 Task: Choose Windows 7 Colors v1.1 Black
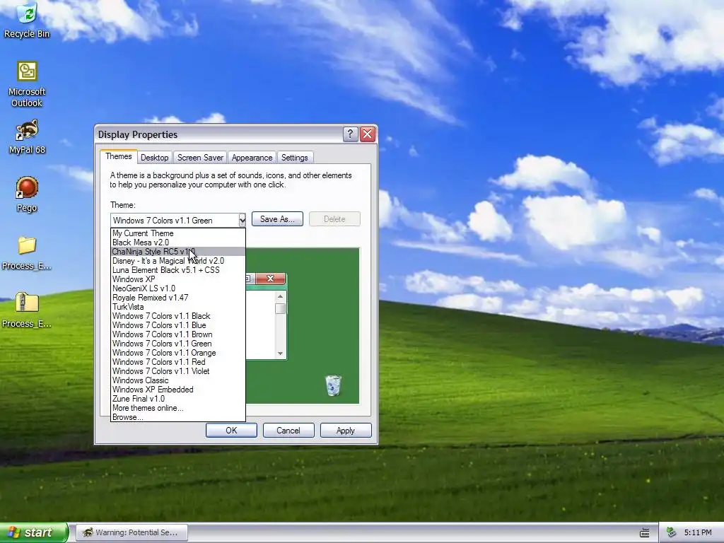tap(178, 316)
